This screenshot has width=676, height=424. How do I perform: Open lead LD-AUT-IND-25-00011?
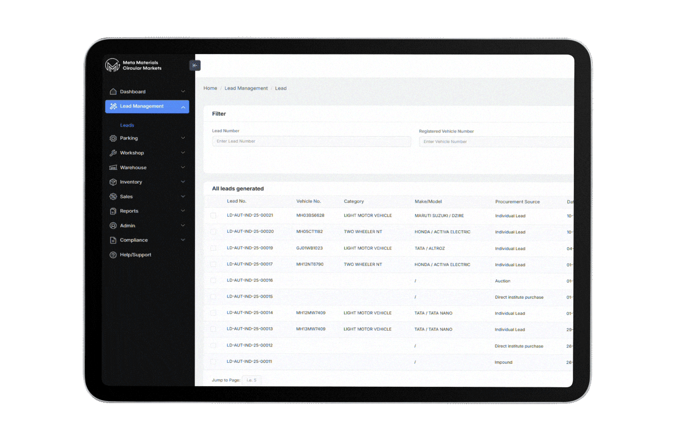(249, 361)
